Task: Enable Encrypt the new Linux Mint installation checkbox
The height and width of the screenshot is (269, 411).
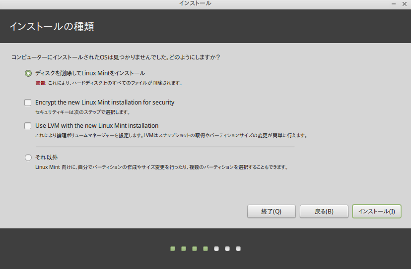Action: pos(28,103)
